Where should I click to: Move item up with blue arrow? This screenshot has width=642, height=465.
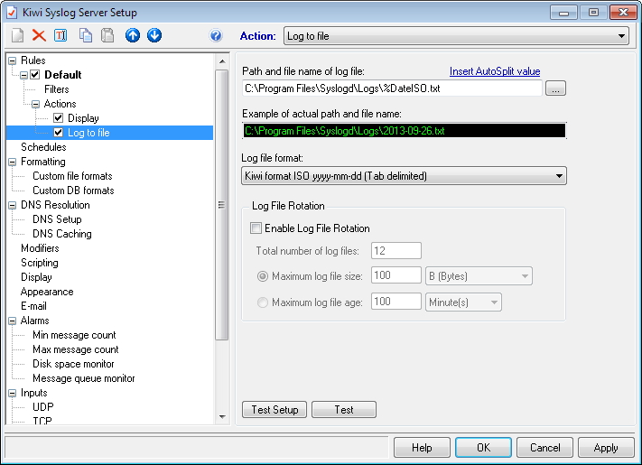pyautogui.click(x=133, y=36)
